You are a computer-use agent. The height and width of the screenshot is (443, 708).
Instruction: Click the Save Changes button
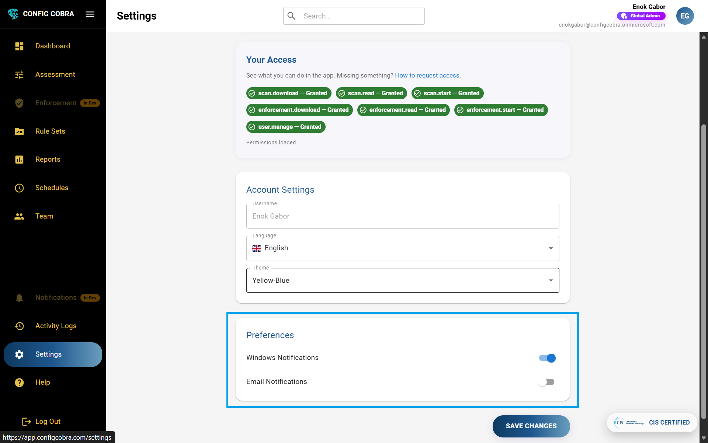point(531,426)
